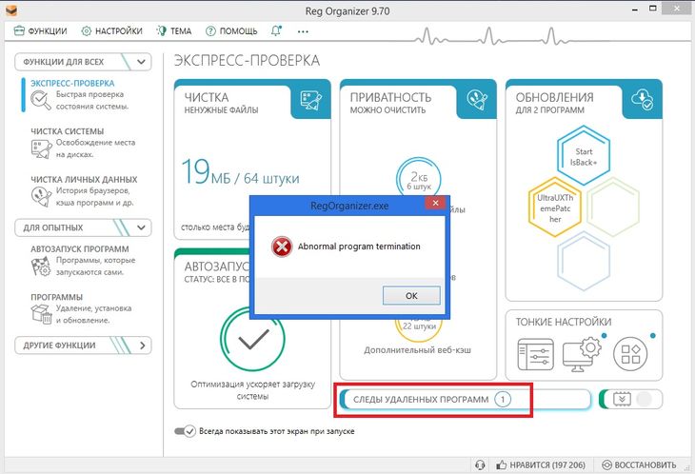
Task: Click the 2 КБ 6 штук circle
Action: tap(418, 178)
